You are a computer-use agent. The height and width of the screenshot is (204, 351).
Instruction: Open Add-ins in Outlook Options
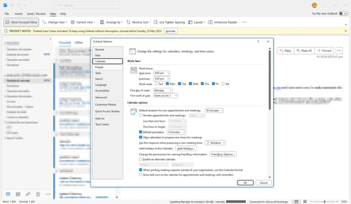coord(107,118)
